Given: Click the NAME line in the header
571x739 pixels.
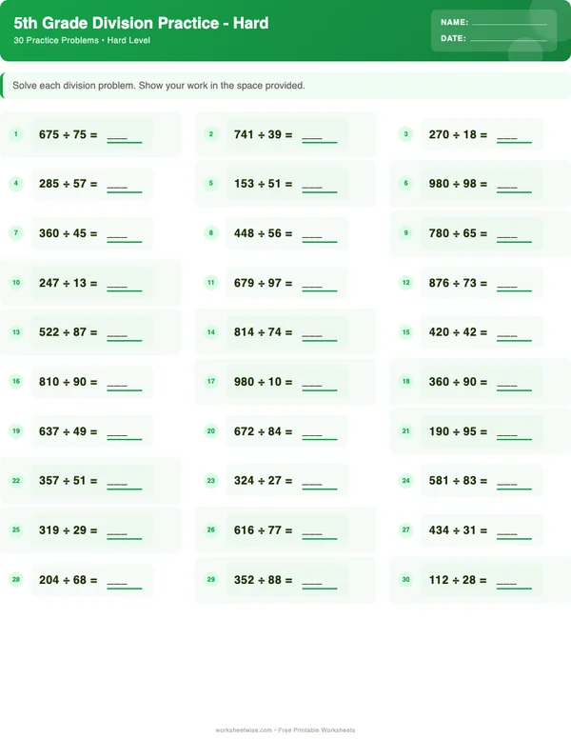Looking at the screenshot, I should (x=509, y=22).
